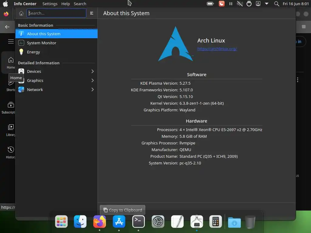The image size is (311, 233).
Task: Click the Devices category icon
Action: point(21,71)
